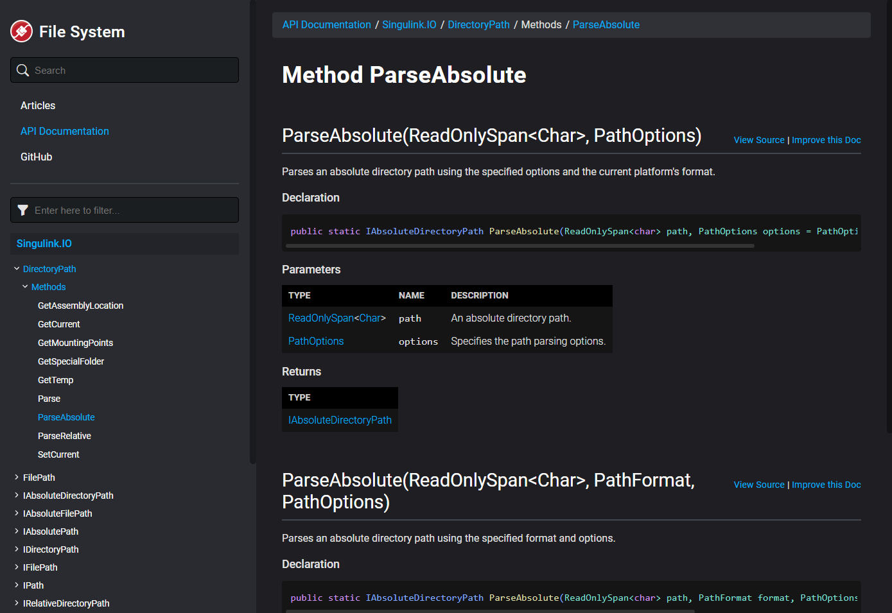This screenshot has width=892, height=613.
Task: Open the GitHub navigation item
Action: coord(37,157)
